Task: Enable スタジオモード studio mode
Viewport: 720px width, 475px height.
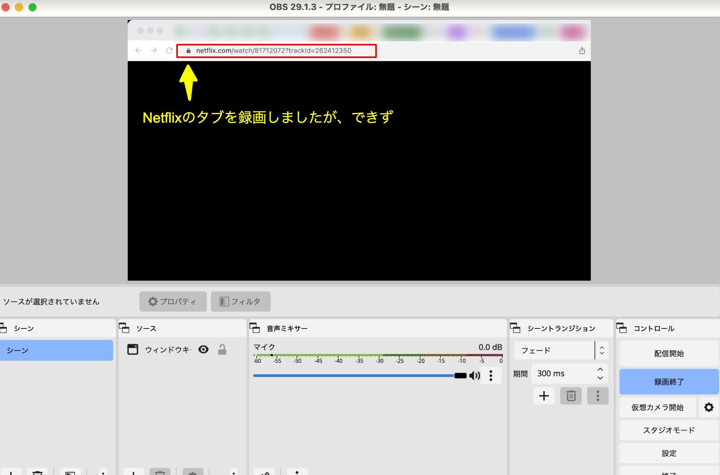Action: click(669, 430)
